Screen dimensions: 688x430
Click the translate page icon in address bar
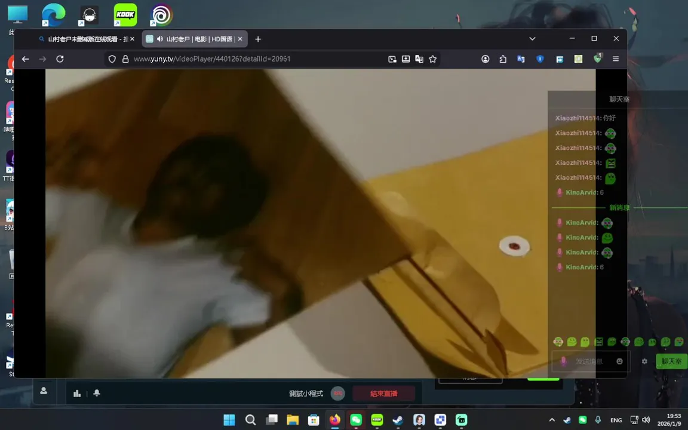pyautogui.click(x=419, y=59)
